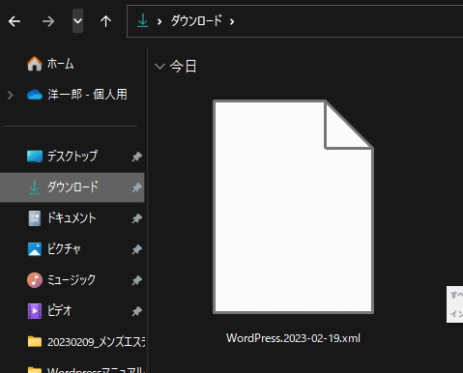Expand chevron after ダウンロード in path
The width and height of the screenshot is (463, 373).
pyautogui.click(x=232, y=21)
